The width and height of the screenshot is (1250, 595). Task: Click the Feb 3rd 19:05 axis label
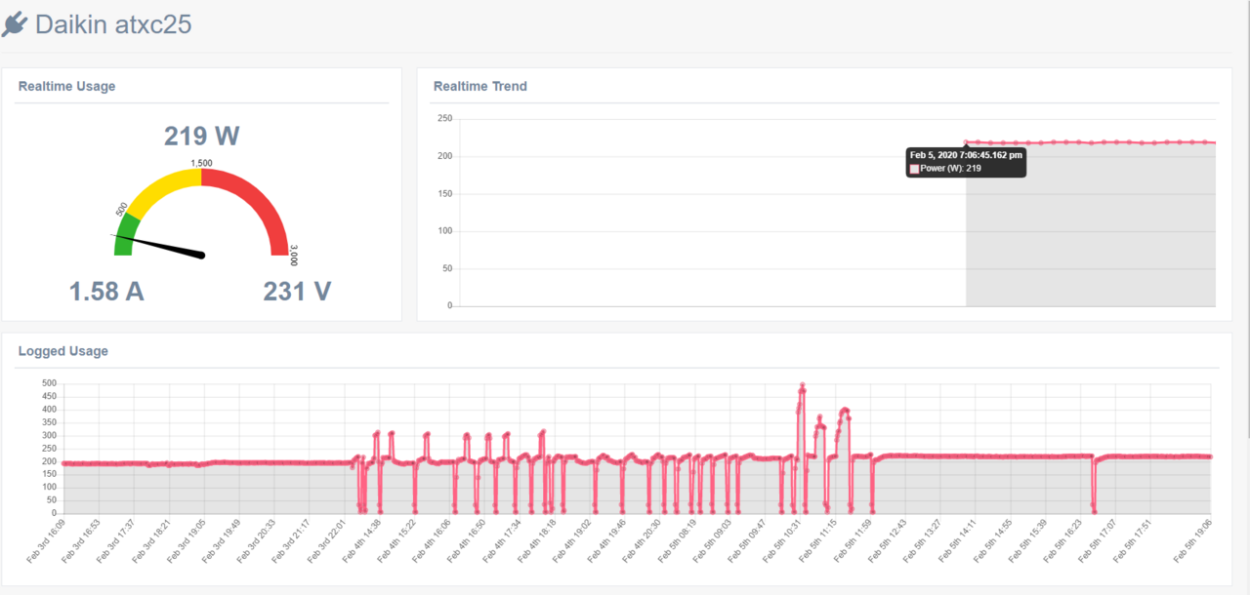[x=187, y=540]
